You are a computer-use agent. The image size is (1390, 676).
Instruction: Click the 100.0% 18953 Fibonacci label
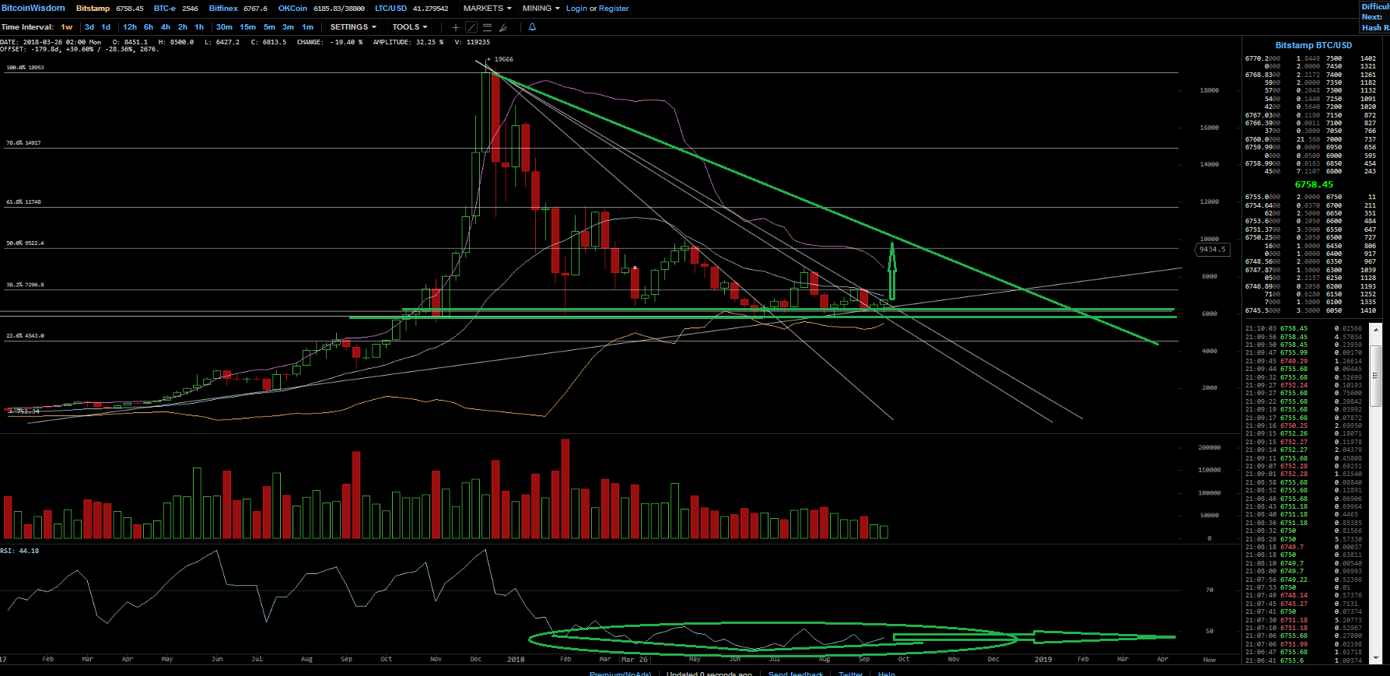click(x=25, y=68)
